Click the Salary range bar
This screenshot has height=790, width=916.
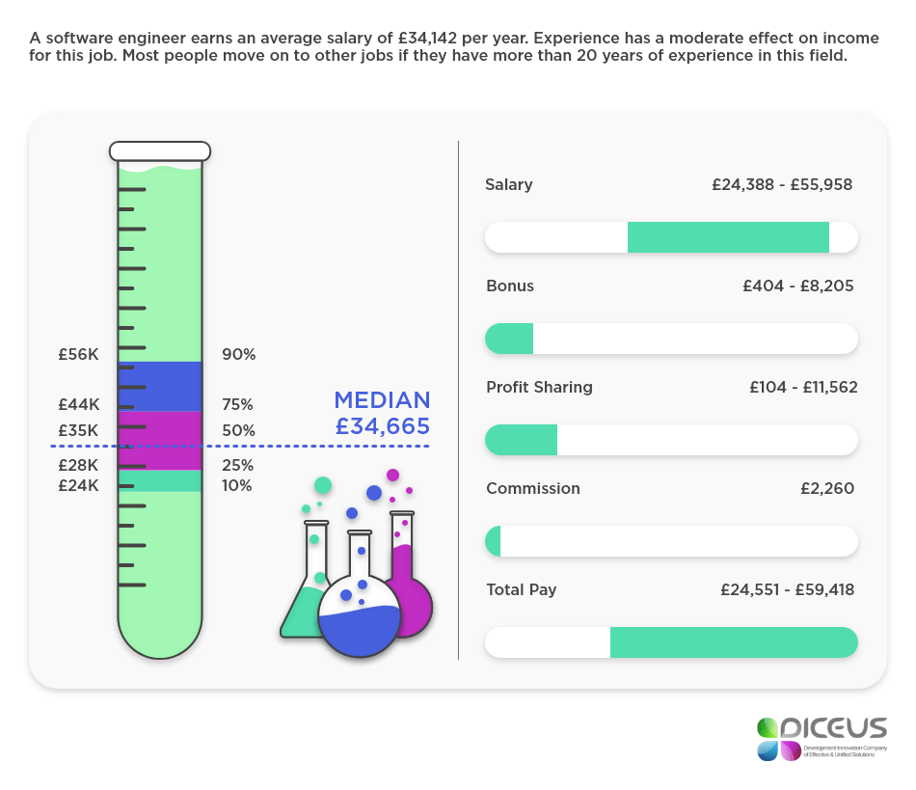pos(671,237)
